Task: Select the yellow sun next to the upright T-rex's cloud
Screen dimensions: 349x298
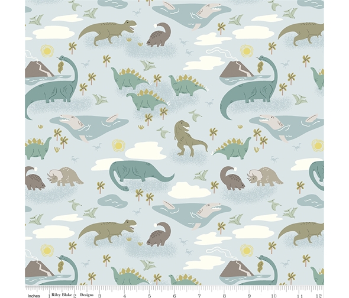Action: click(118, 145)
